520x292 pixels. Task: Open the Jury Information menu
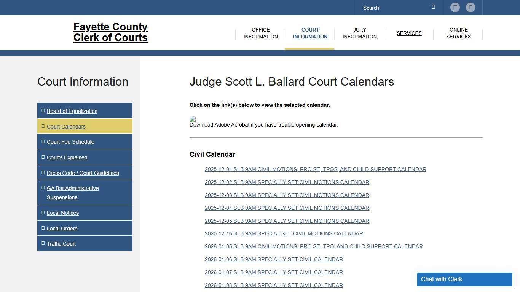(359, 33)
